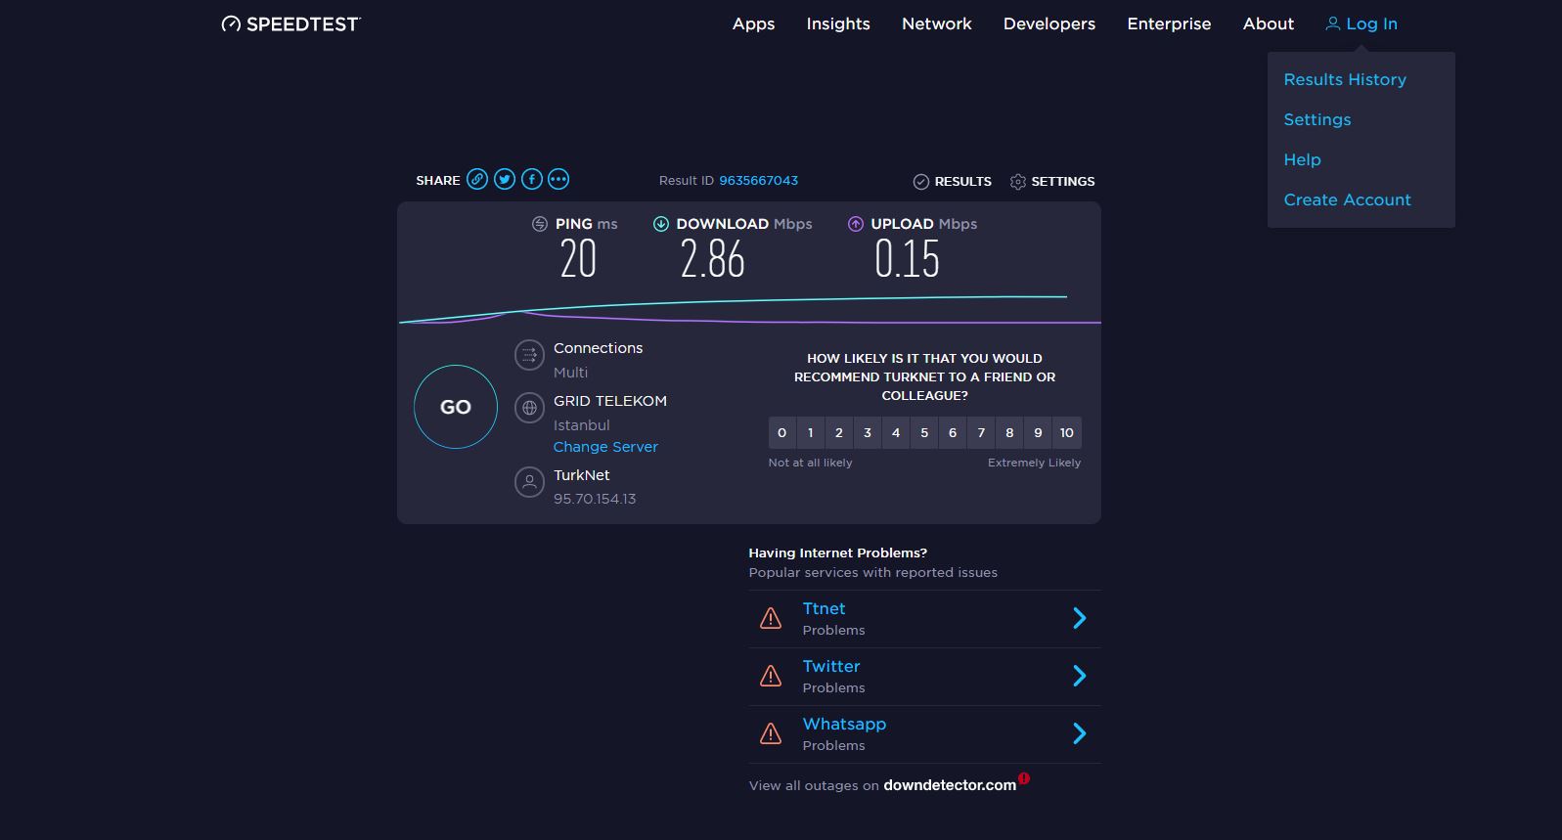Screen dimensions: 1562x840
Task: Open the Insights menu
Action: pyautogui.click(x=838, y=23)
